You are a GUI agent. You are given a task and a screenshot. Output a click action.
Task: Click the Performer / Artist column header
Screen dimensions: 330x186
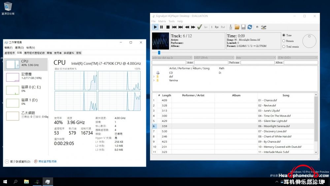[193, 95]
